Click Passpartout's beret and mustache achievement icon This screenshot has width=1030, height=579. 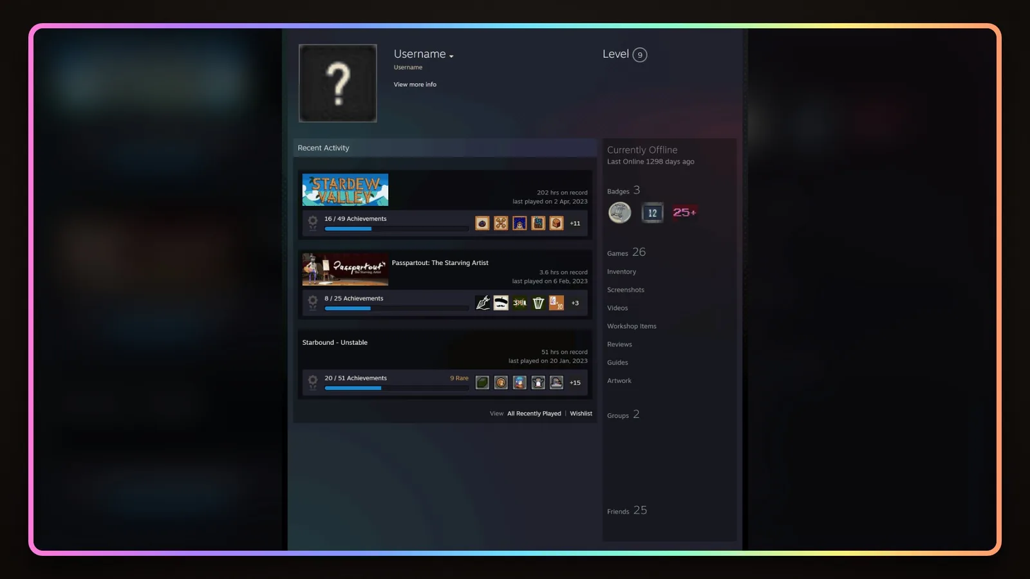(x=501, y=303)
